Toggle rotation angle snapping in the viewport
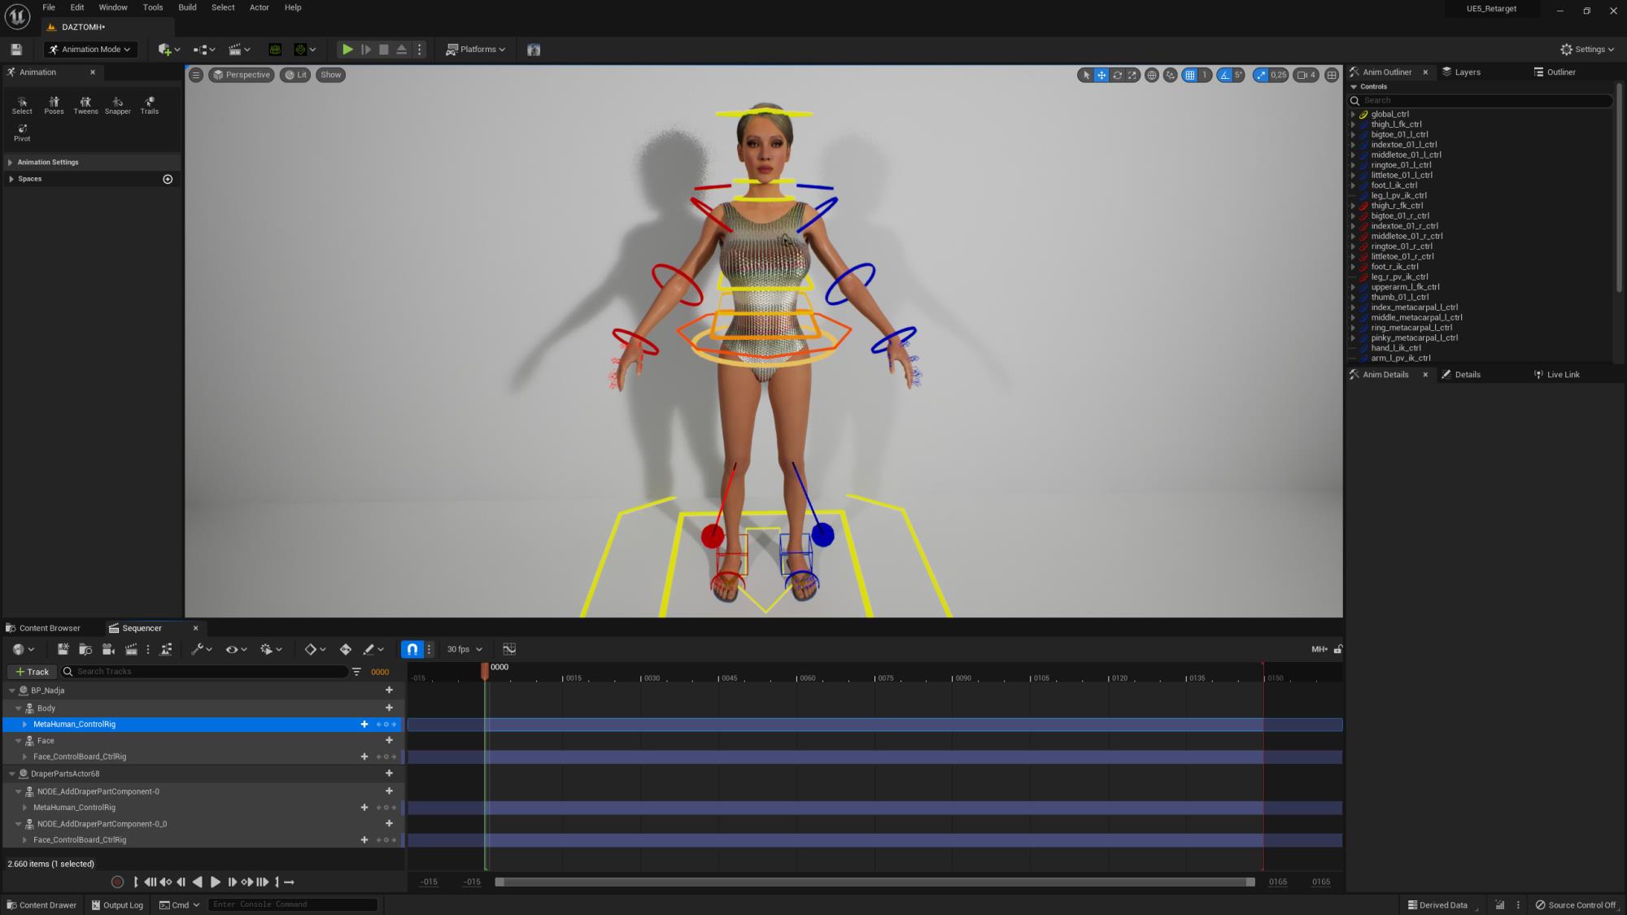The image size is (1627, 915). point(1225,75)
